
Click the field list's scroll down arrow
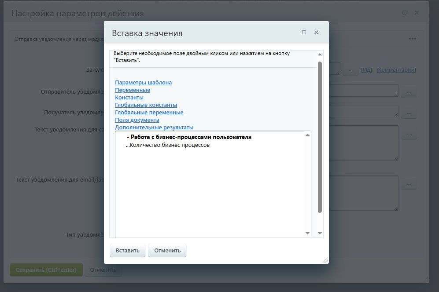click(307, 234)
